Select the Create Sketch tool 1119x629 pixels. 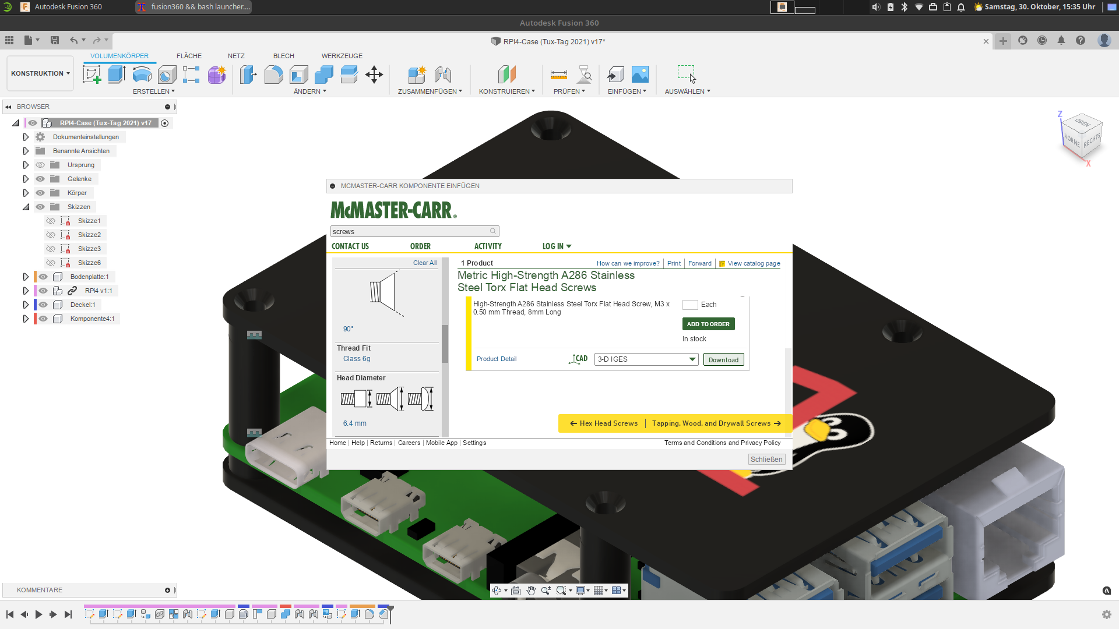click(92, 75)
